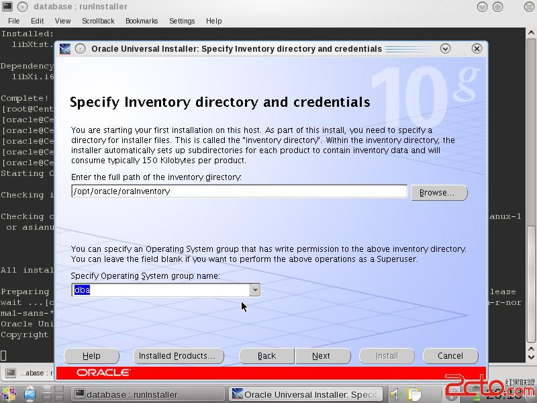Open Installed Products... dialog
The width and height of the screenshot is (537, 403).
pyautogui.click(x=178, y=356)
